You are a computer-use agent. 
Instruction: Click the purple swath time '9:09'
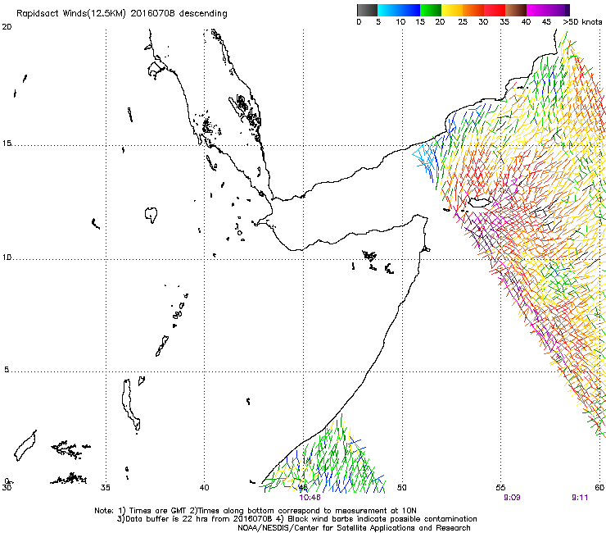512,498
